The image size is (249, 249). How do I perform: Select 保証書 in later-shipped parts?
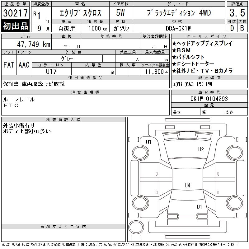tap(11, 84)
